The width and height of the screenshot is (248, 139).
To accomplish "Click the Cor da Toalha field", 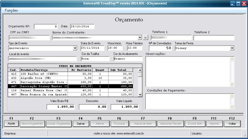I will point(95,59).
